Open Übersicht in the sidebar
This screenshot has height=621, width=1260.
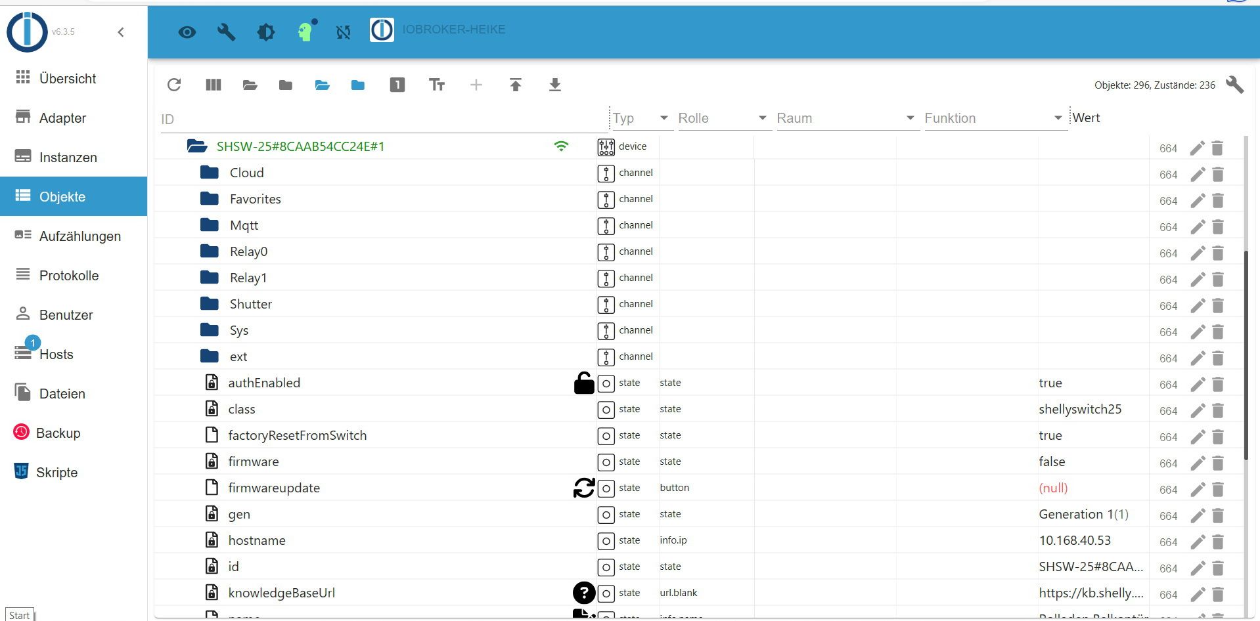[x=74, y=78]
